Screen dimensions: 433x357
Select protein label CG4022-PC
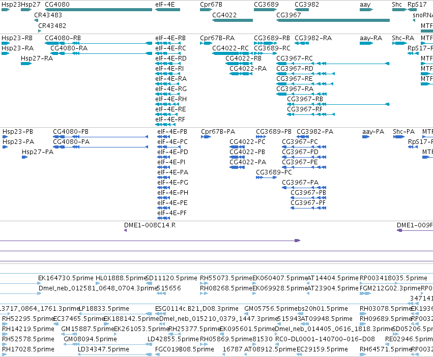click(x=247, y=142)
